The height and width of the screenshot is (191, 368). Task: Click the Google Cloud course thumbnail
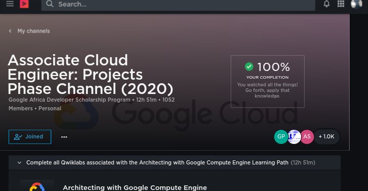pos(37,186)
